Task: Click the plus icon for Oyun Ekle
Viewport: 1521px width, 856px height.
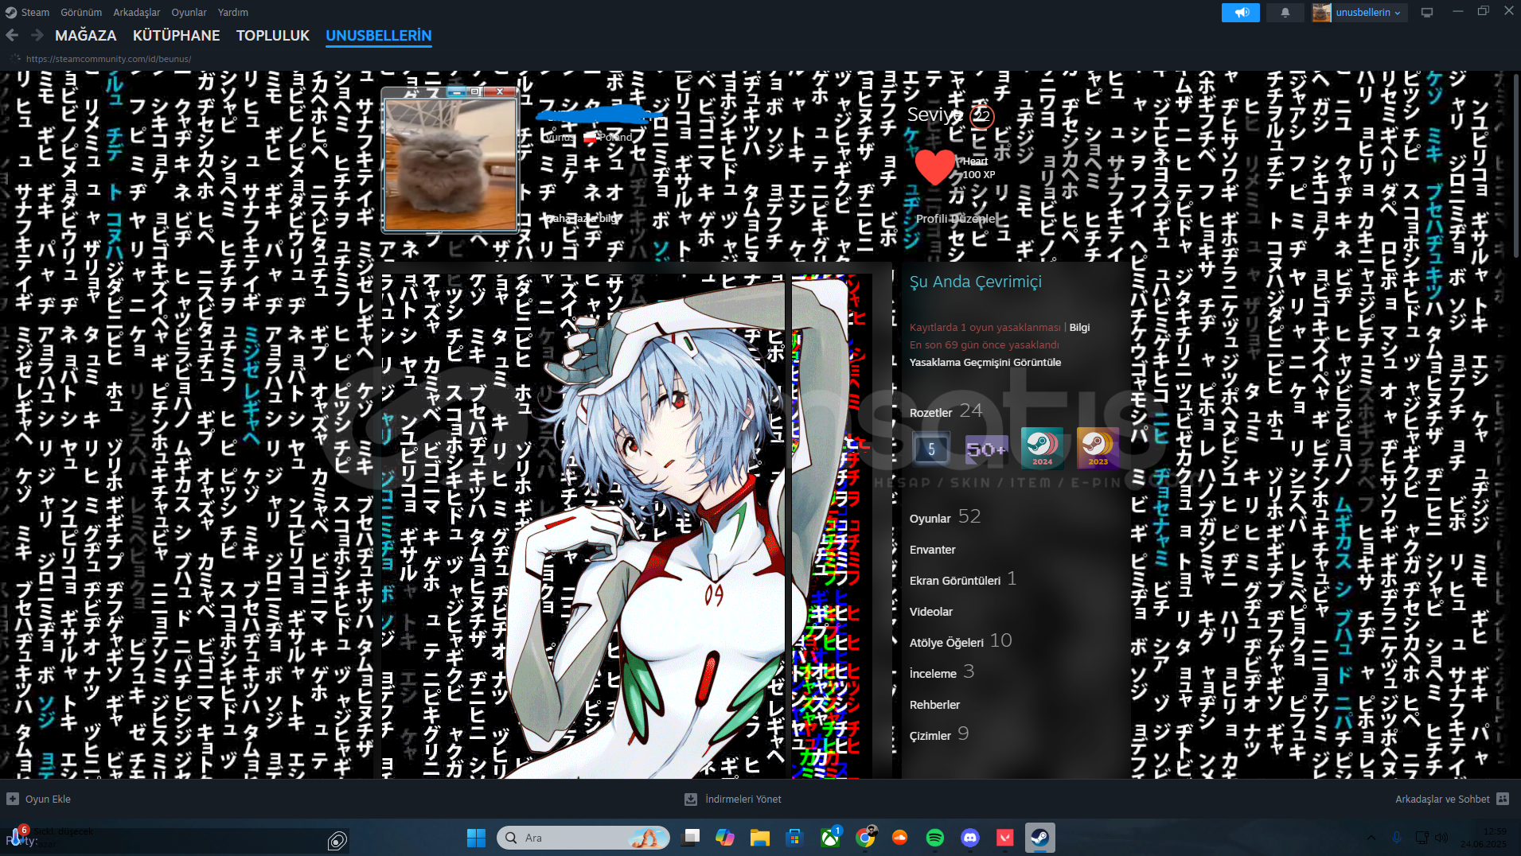Action: click(x=13, y=799)
